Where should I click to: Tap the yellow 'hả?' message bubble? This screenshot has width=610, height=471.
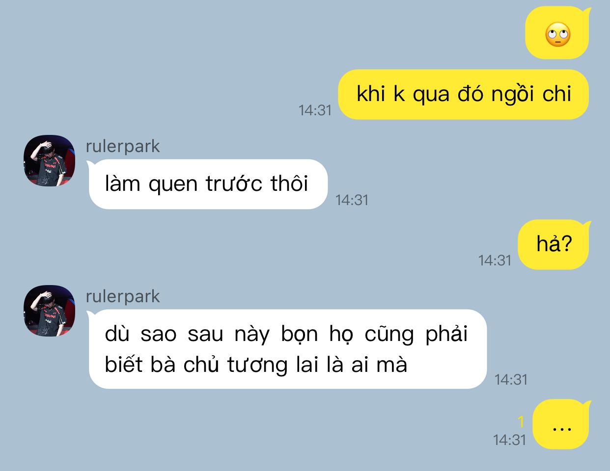554,244
